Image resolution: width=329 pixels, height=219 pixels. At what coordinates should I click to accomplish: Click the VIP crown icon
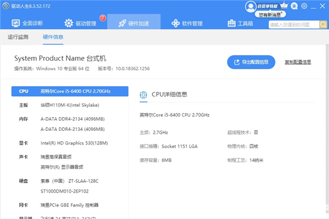pyautogui.click(x=284, y=5)
